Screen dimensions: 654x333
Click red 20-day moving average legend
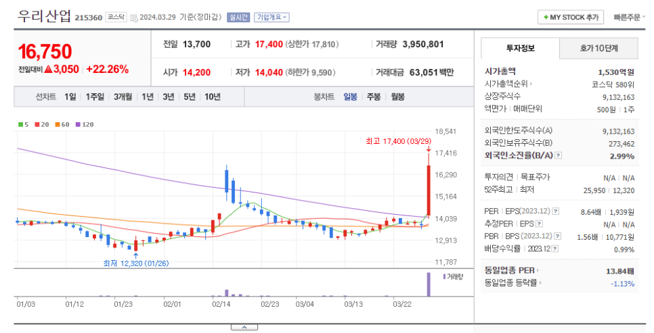(42, 124)
